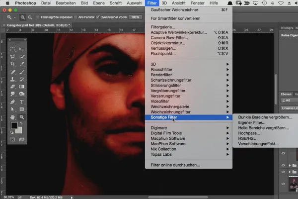Click the Zoom Out button in options bar

(30, 17)
